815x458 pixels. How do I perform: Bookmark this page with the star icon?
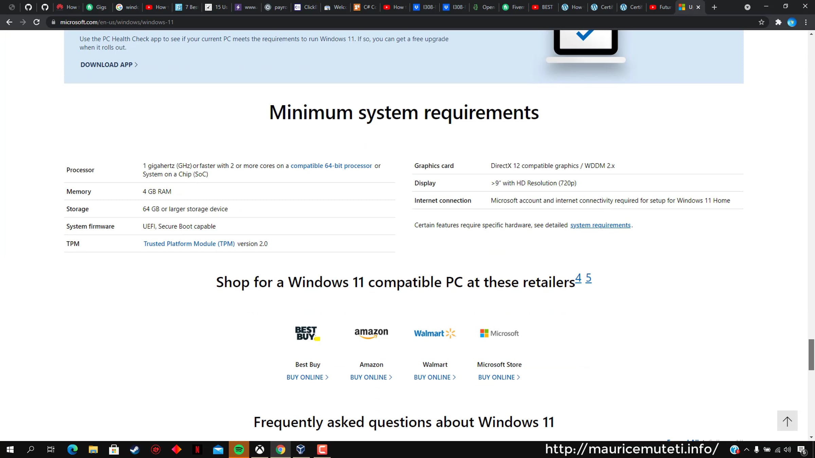click(761, 22)
